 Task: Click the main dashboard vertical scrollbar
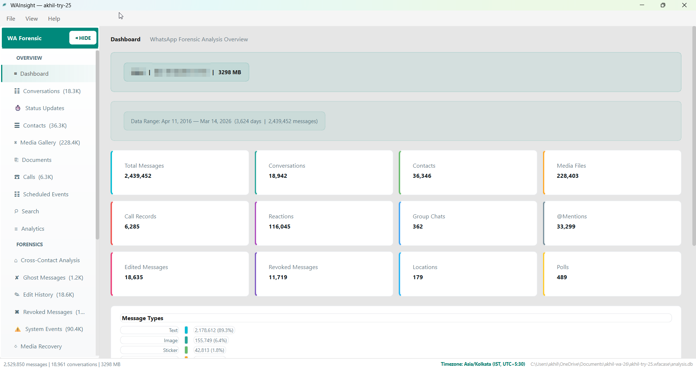[x=694, y=136]
